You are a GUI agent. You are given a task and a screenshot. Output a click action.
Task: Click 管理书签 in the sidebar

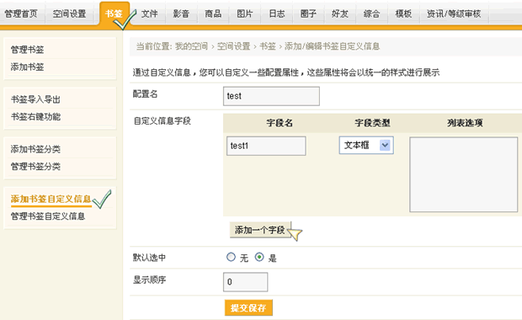27,50
